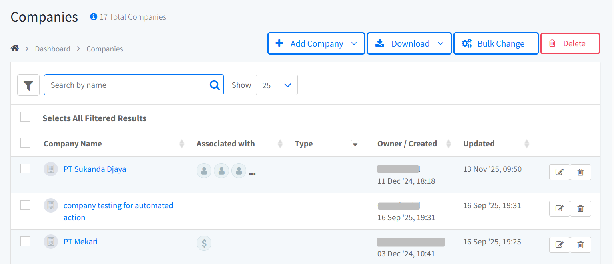The width and height of the screenshot is (614, 264).
Task: Open the Show 25 entries dropdown
Action: click(x=277, y=85)
